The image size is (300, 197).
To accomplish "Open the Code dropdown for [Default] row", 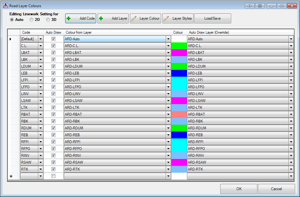I will pos(40,39).
